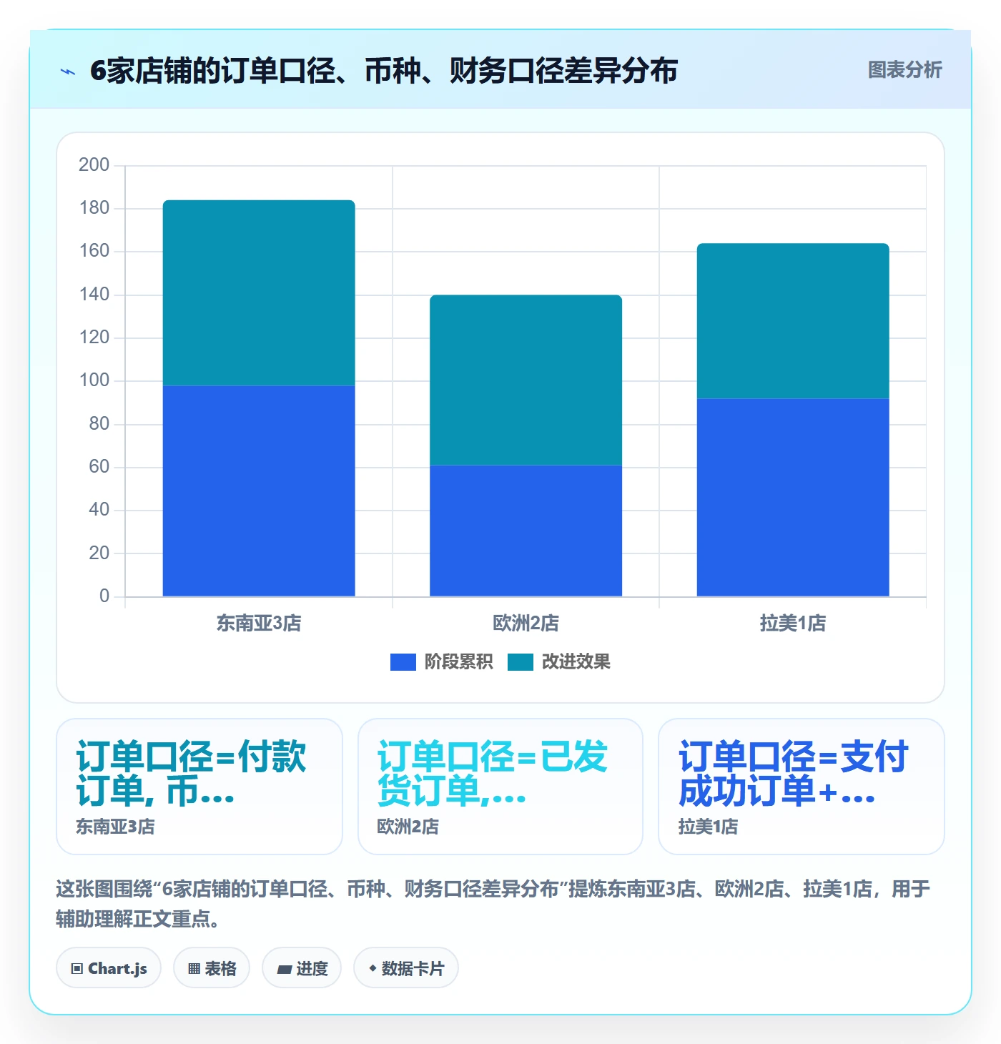Viewport: 1001px width, 1044px height.
Task: Select the teal bar segment for 东南亚3店
Action: (259, 292)
